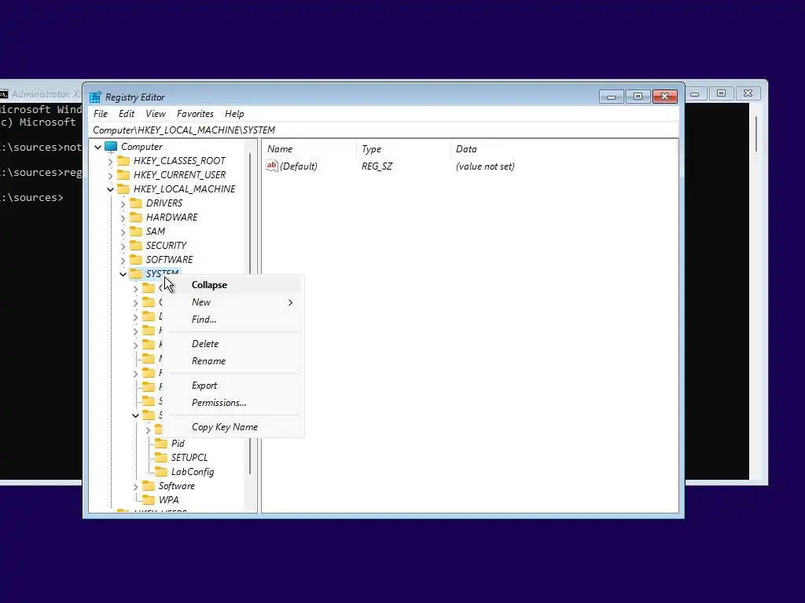
Task: Expand the SECURITY key
Action: pyautogui.click(x=123, y=246)
